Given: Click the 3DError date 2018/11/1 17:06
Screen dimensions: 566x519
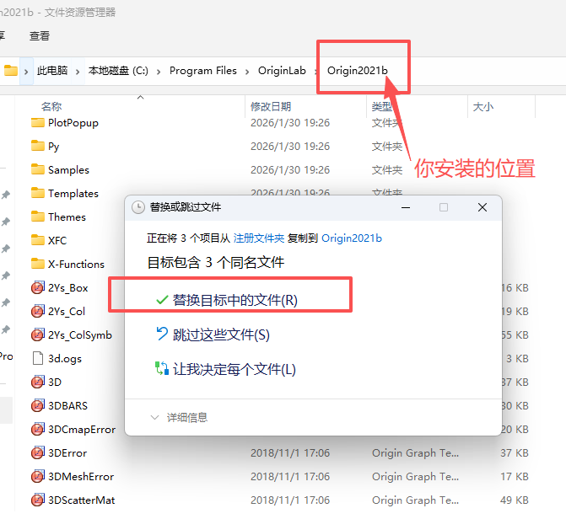Looking at the screenshot, I should point(290,452).
